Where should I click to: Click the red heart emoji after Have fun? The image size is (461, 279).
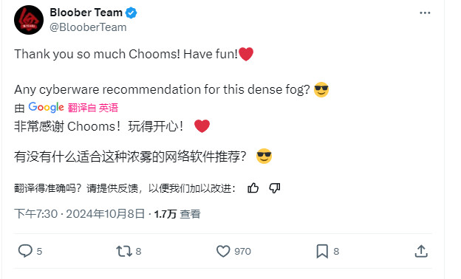[246, 54]
